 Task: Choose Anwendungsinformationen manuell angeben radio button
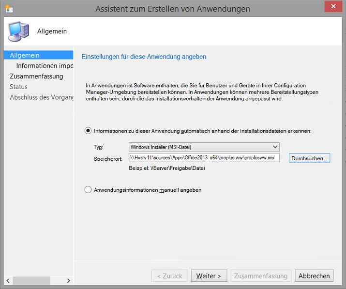pos(88,190)
